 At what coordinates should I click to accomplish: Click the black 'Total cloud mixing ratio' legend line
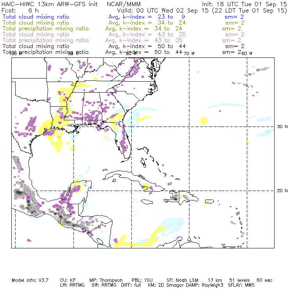click(36, 46)
